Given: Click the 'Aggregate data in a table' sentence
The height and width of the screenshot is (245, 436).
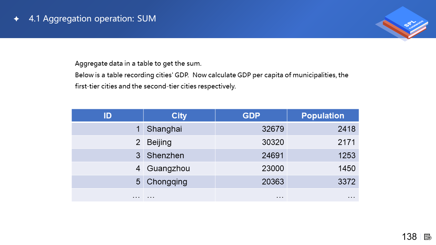Looking at the screenshot, I should pos(138,64).
